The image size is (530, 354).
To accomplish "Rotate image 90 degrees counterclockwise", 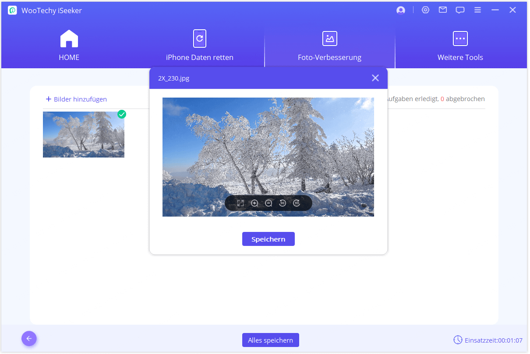I will [283, 203].
